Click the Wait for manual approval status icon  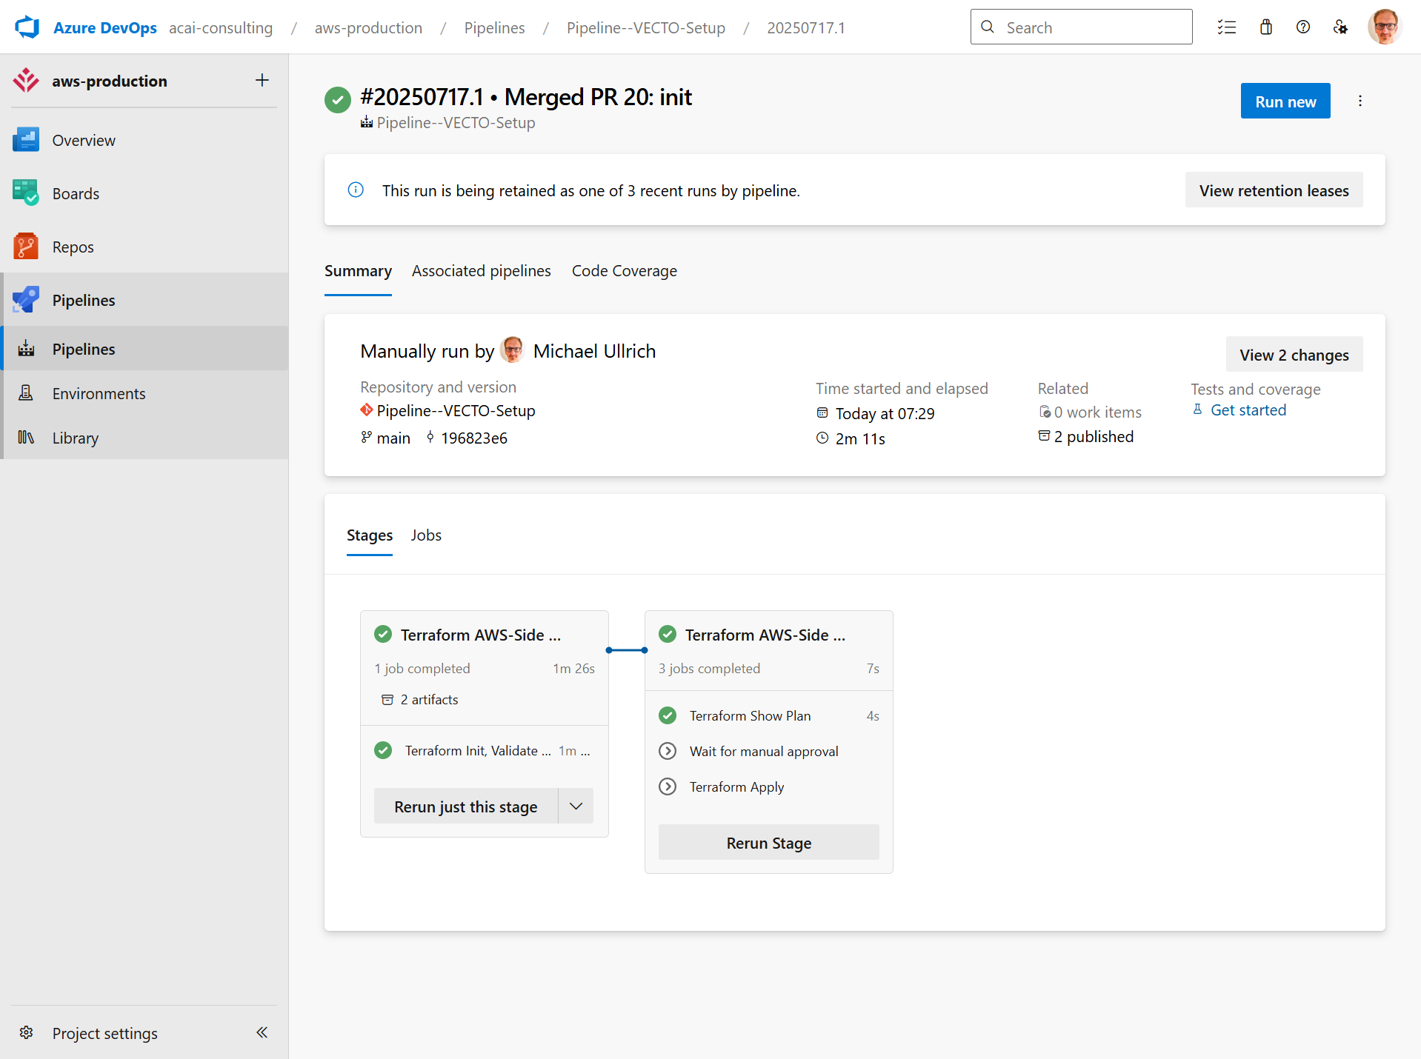(668, 751)
